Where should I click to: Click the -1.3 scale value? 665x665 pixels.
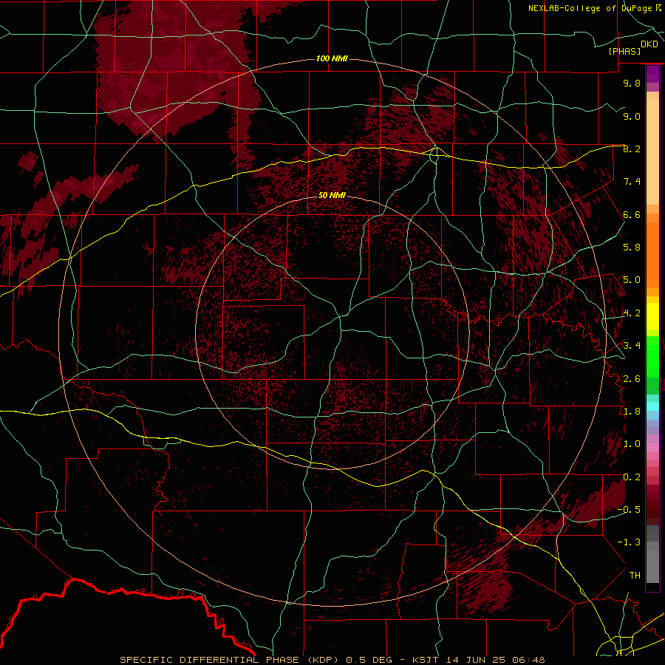pyautogui.click(x=629, y=542)
